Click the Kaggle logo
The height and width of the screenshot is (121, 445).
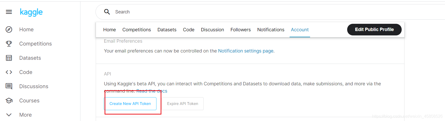click(31, 12)
